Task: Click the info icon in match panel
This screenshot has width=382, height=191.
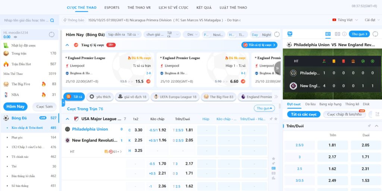Action: [x=344, y=34]
